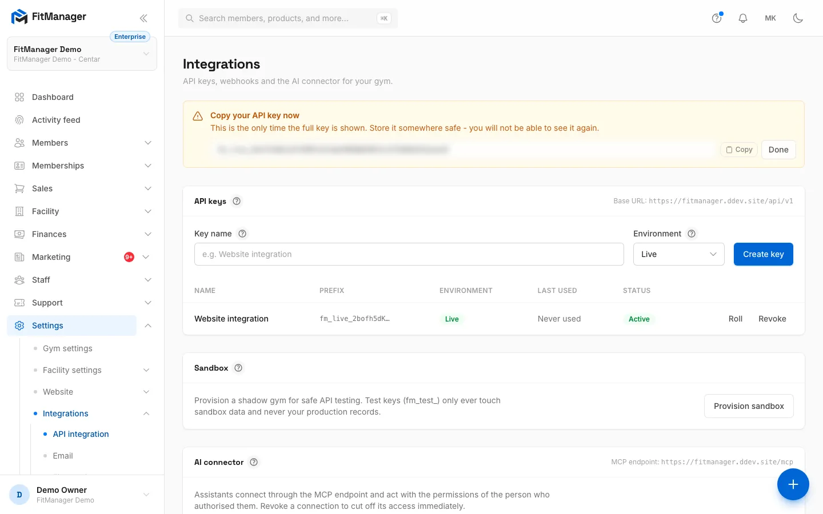Click the search members and products box
823x514 pixels.
(x=288, y=18)
